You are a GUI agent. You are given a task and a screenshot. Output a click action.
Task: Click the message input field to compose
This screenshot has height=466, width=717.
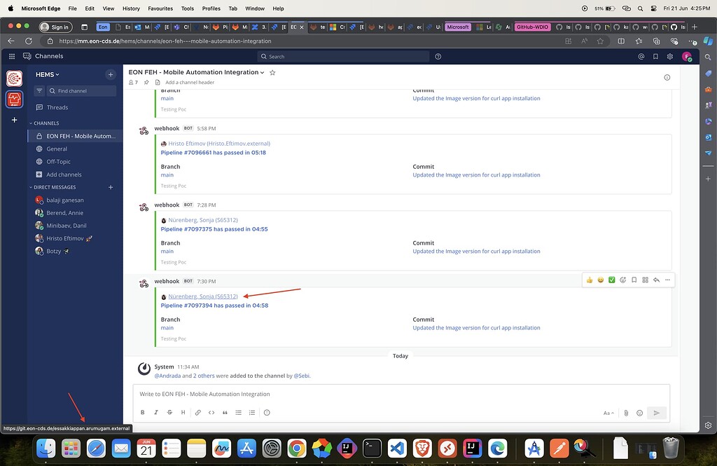[x=399, y=393]
